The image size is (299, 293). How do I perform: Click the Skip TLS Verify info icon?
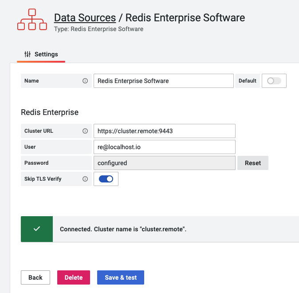(85, 179)
